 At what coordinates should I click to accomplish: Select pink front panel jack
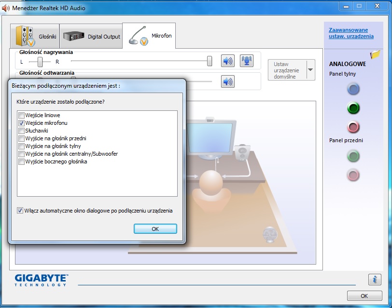click(353, 174)
